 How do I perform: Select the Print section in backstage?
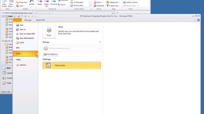coord(25,54)
